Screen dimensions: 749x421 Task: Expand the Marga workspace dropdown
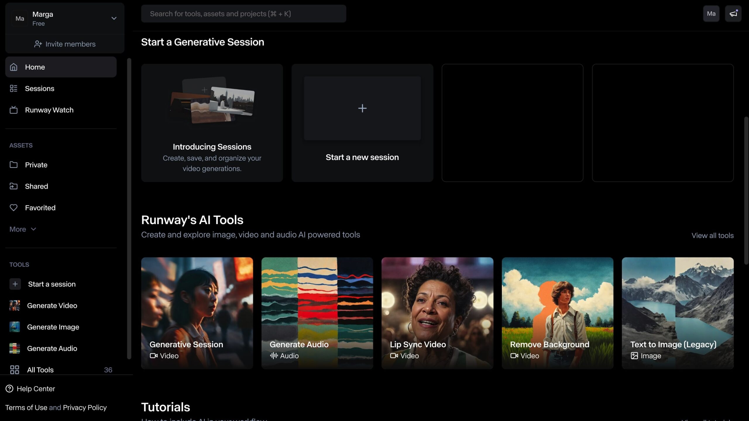pyautogui.click(x=114, y=18)
